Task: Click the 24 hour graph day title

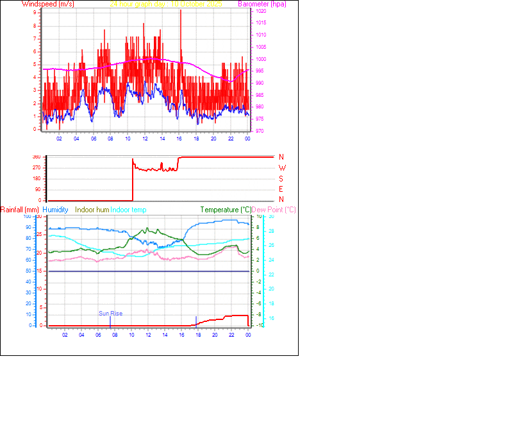Action: coord(136,4)
